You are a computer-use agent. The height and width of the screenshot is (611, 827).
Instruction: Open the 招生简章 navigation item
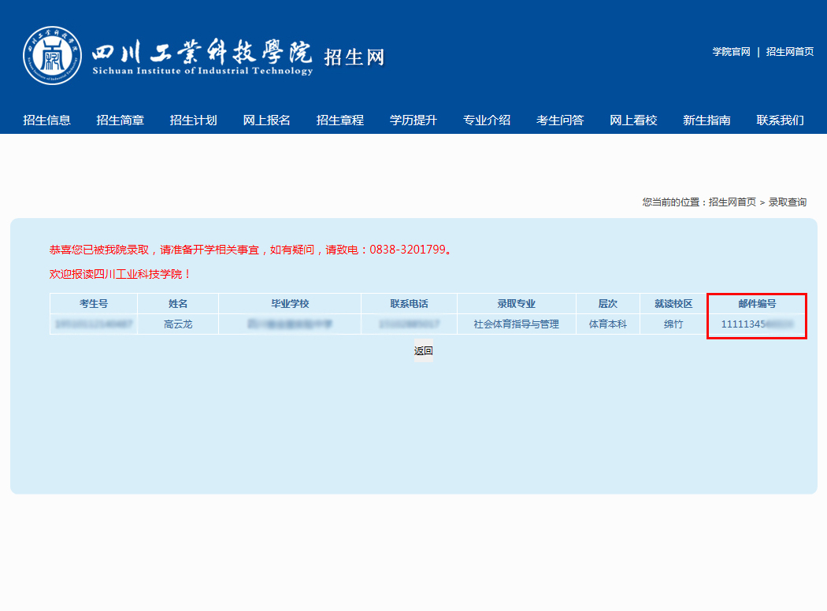(121, 120)
